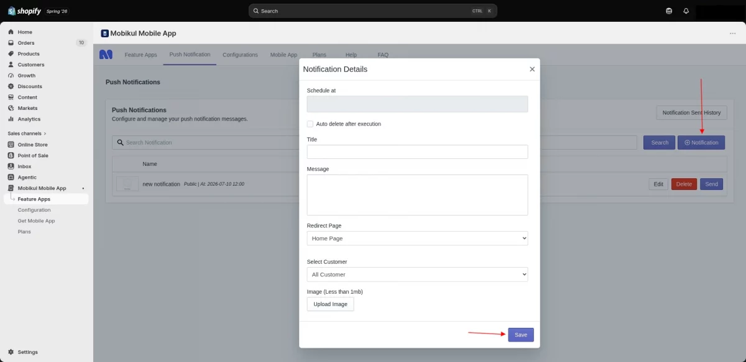Viewport: 746px width, 362px height.
Task: Open the notifications bell in top bar
Action: [686, 11]
